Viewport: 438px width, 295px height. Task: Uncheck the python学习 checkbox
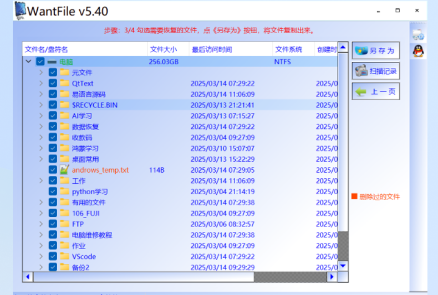tap(53, 192)
